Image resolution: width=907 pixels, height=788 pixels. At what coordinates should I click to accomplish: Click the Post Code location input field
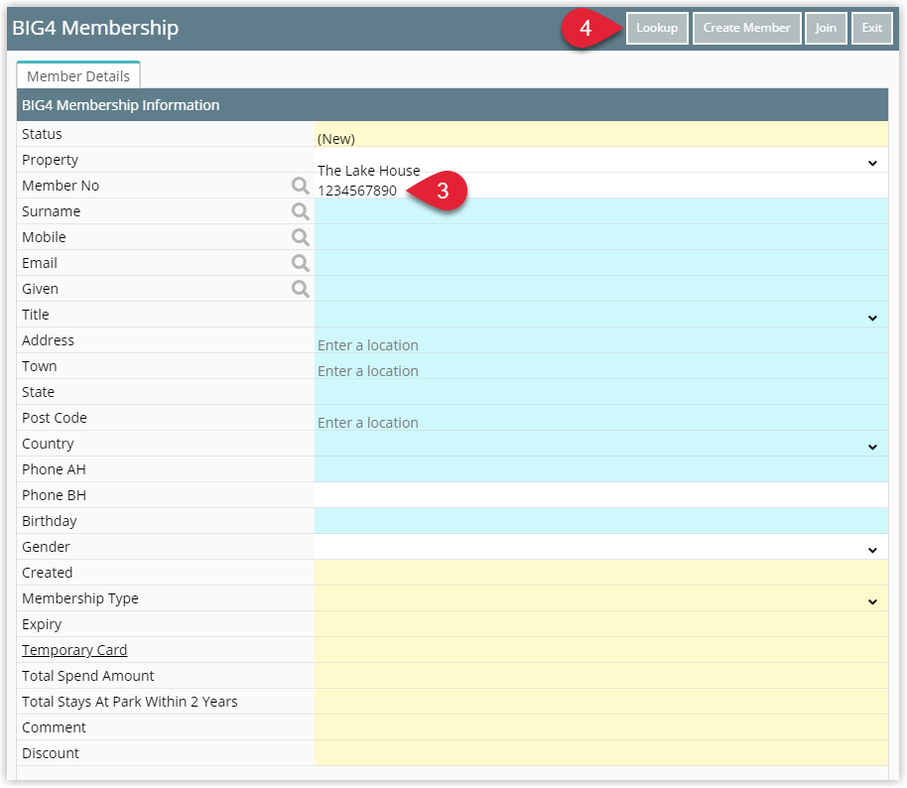601,418
